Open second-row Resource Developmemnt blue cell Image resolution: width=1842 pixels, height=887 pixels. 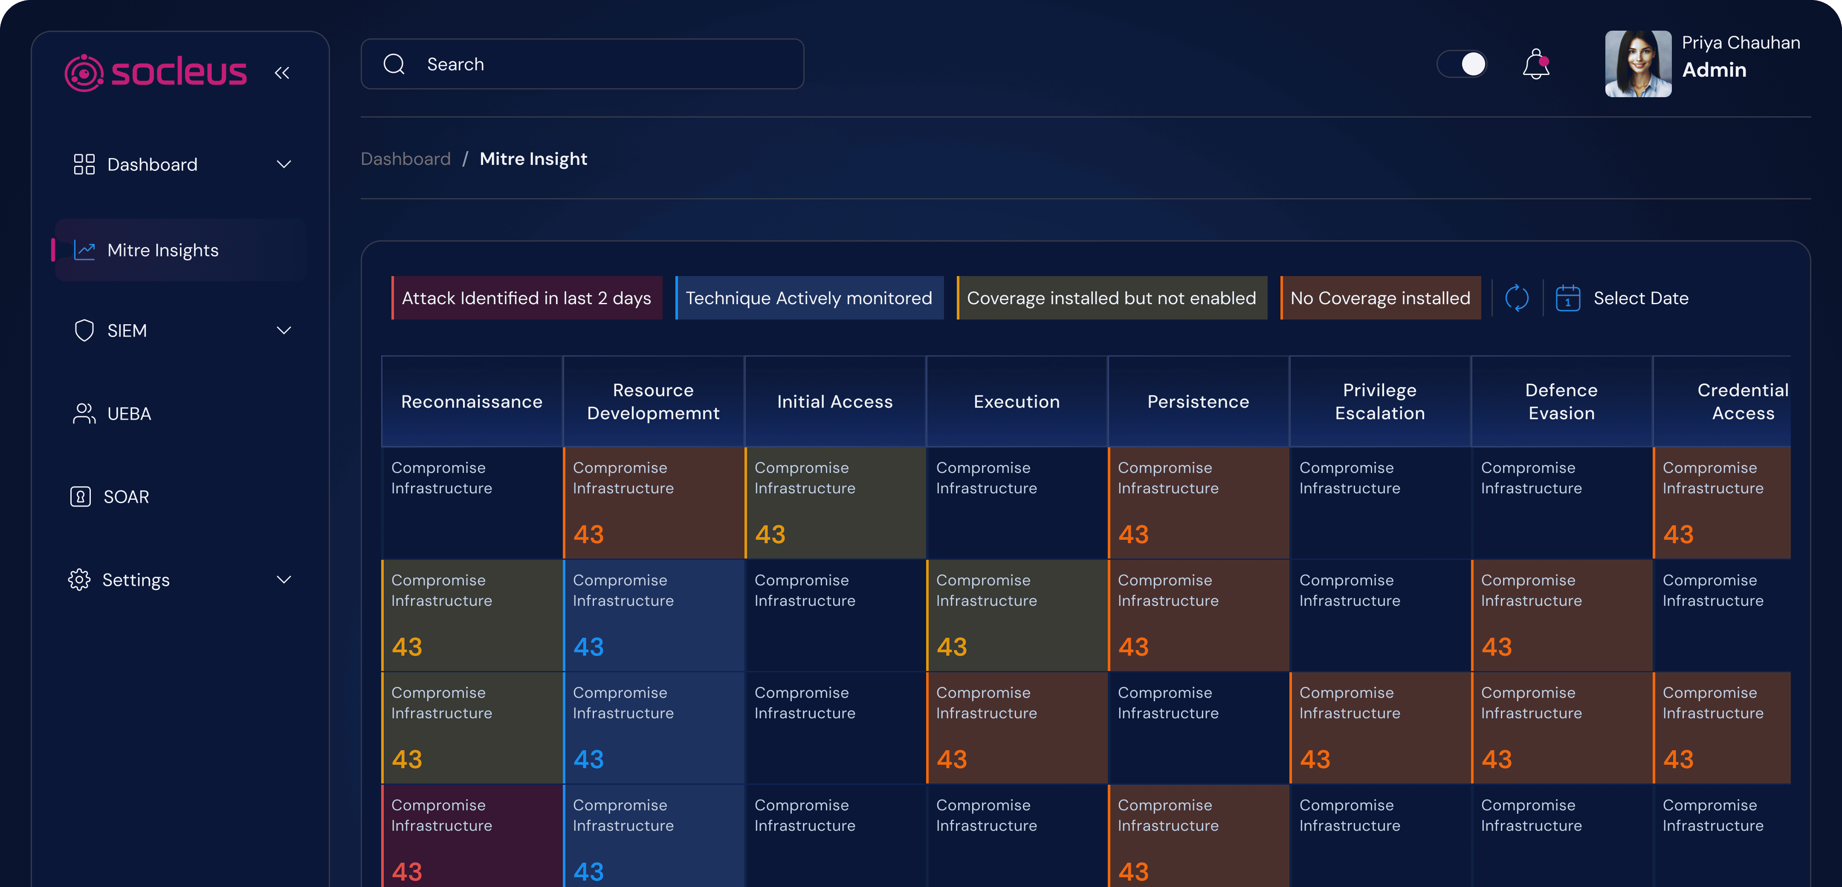(x=654, y=615)
